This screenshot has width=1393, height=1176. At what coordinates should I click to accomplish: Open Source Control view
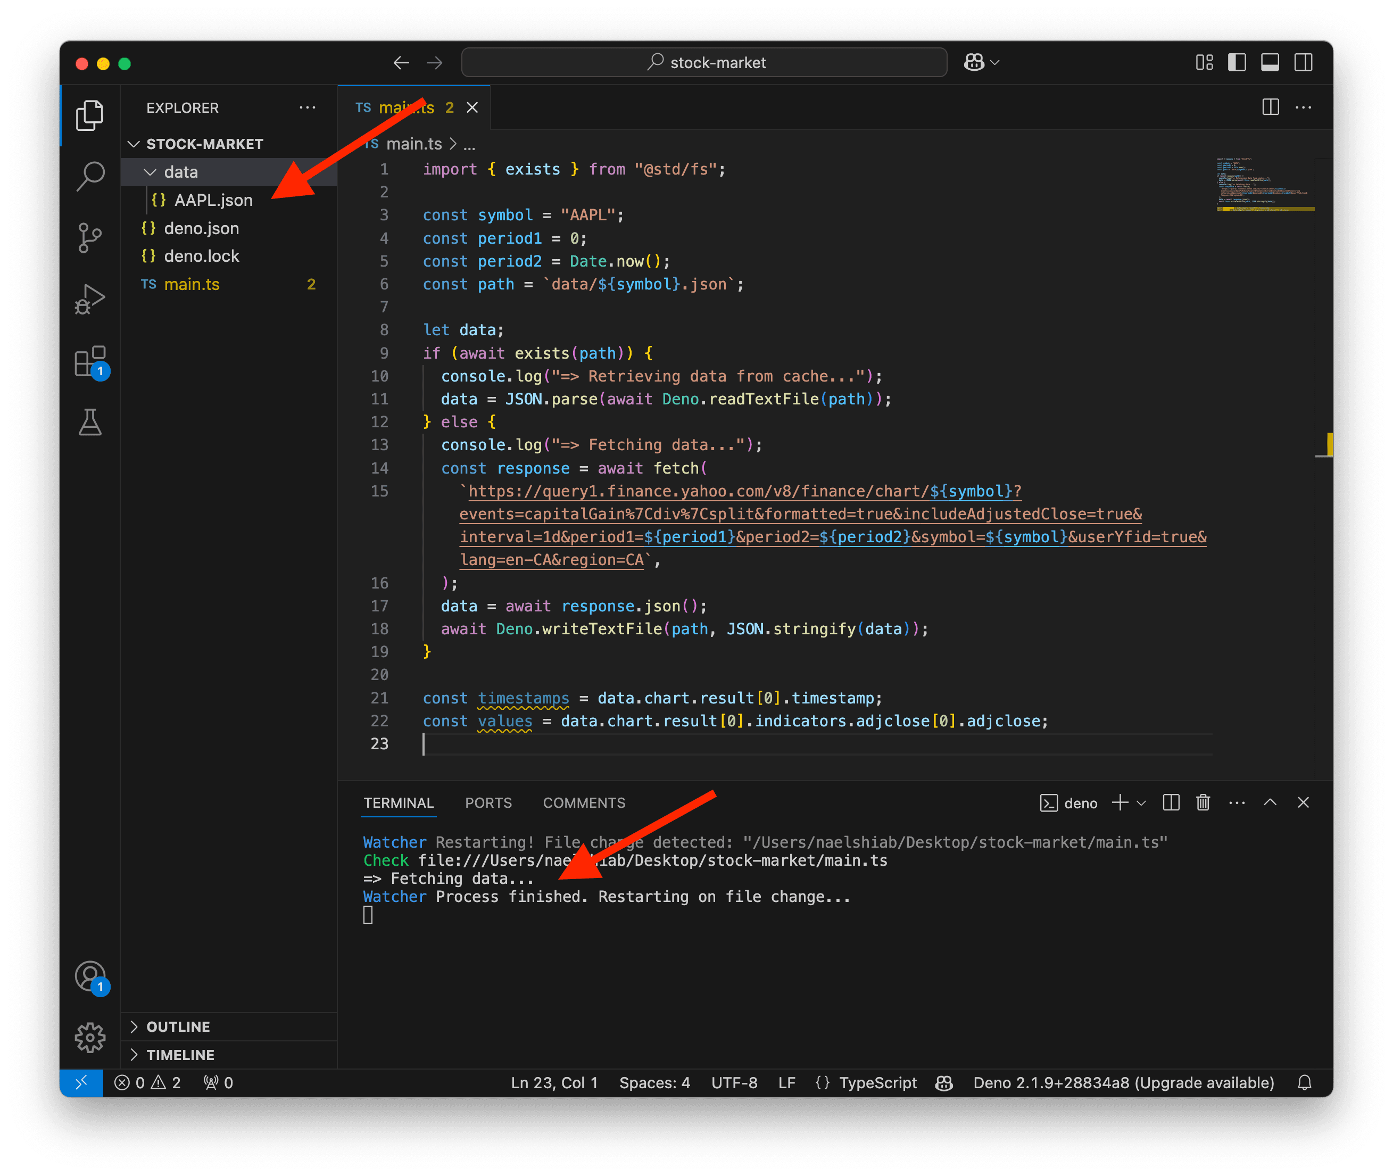point(89,237)
